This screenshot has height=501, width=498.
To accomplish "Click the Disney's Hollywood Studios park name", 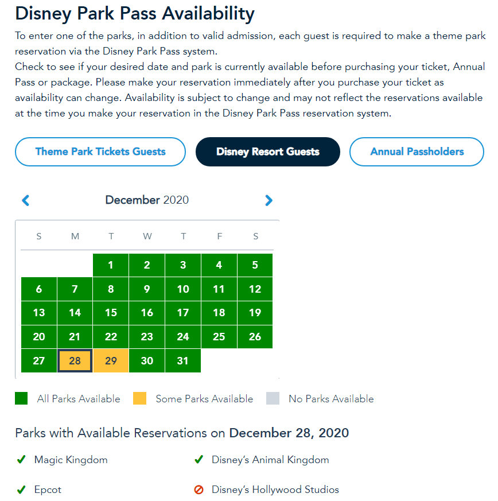I will point(275,490).
